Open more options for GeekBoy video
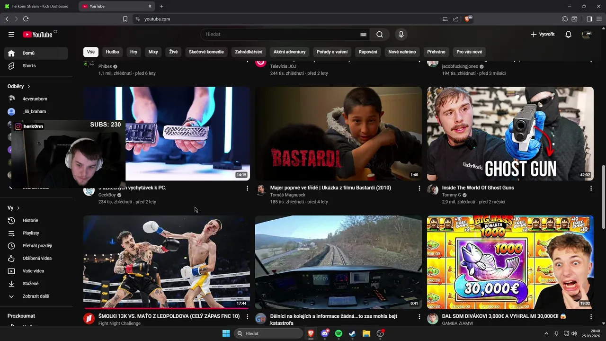606x341 pixels. 247,188
